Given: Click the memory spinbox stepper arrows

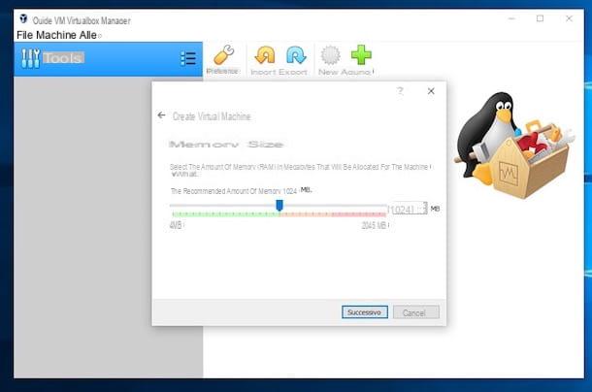Looking at the screenshot, I should tap(425, 209).
